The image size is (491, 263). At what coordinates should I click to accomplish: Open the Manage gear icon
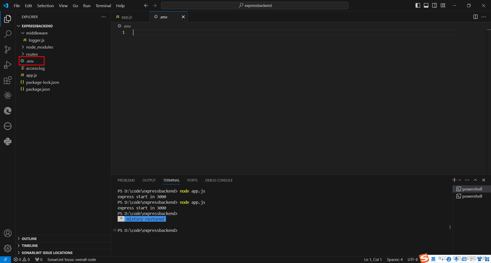(8, 248)
